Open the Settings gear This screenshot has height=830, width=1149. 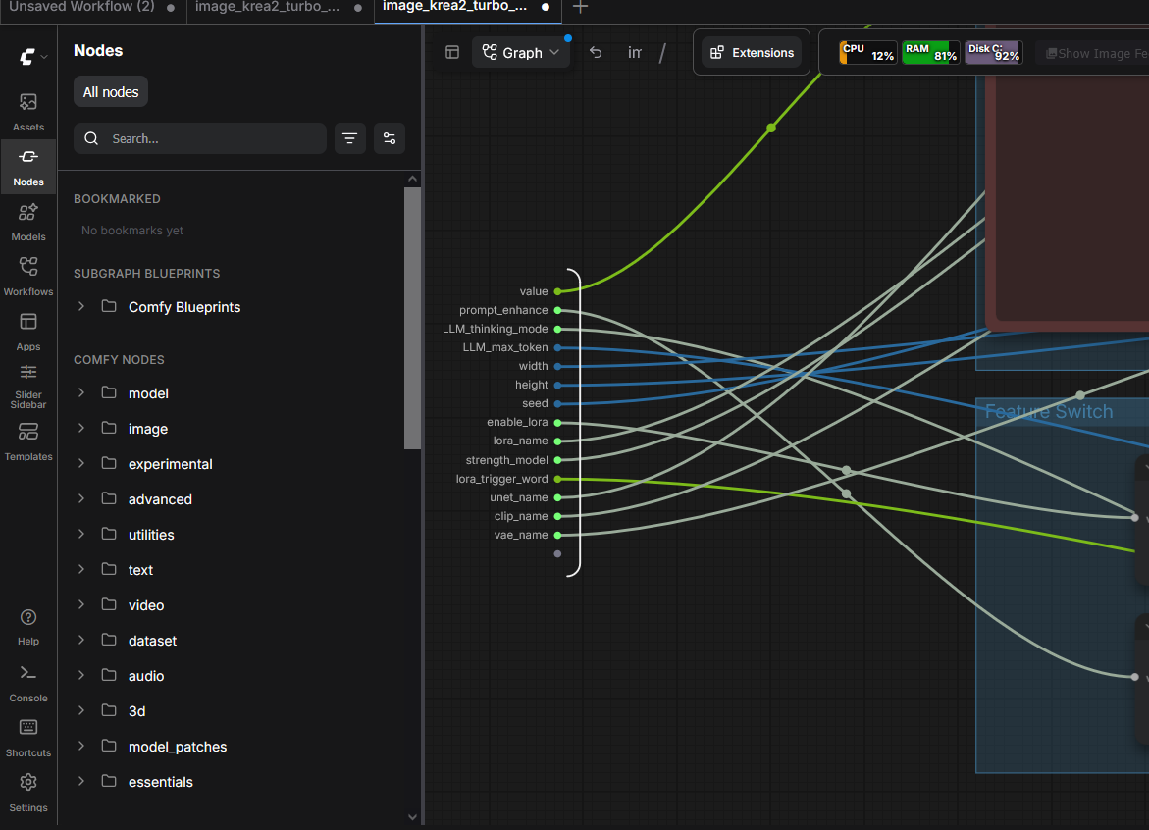(28, 793)
